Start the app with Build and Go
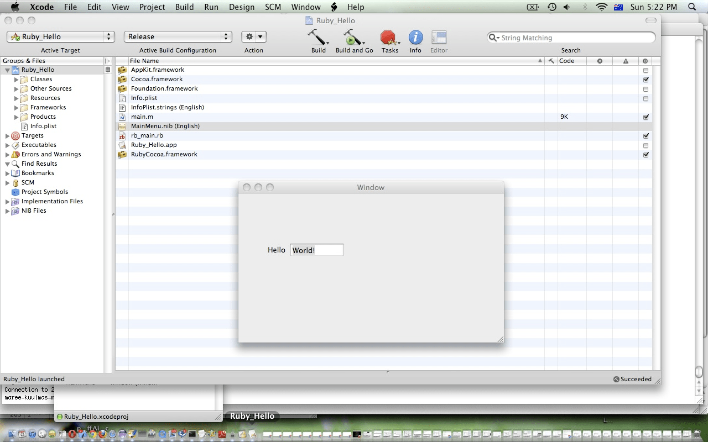708x442 pixels. tap(353, 39)
